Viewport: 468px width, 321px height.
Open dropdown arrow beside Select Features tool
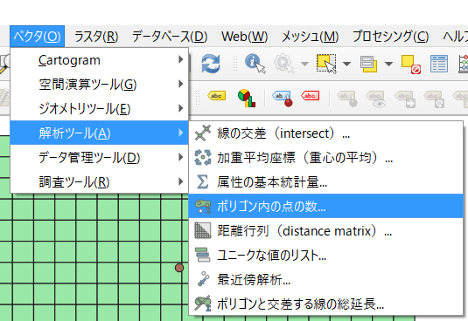(x=346, y=64)
